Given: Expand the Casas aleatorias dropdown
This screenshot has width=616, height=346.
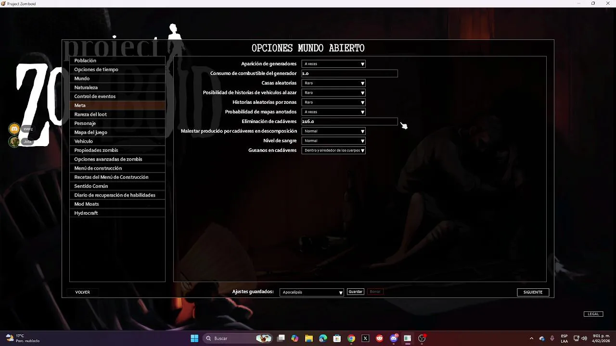Looking at the screenshot, I should (x=334, y=83).
